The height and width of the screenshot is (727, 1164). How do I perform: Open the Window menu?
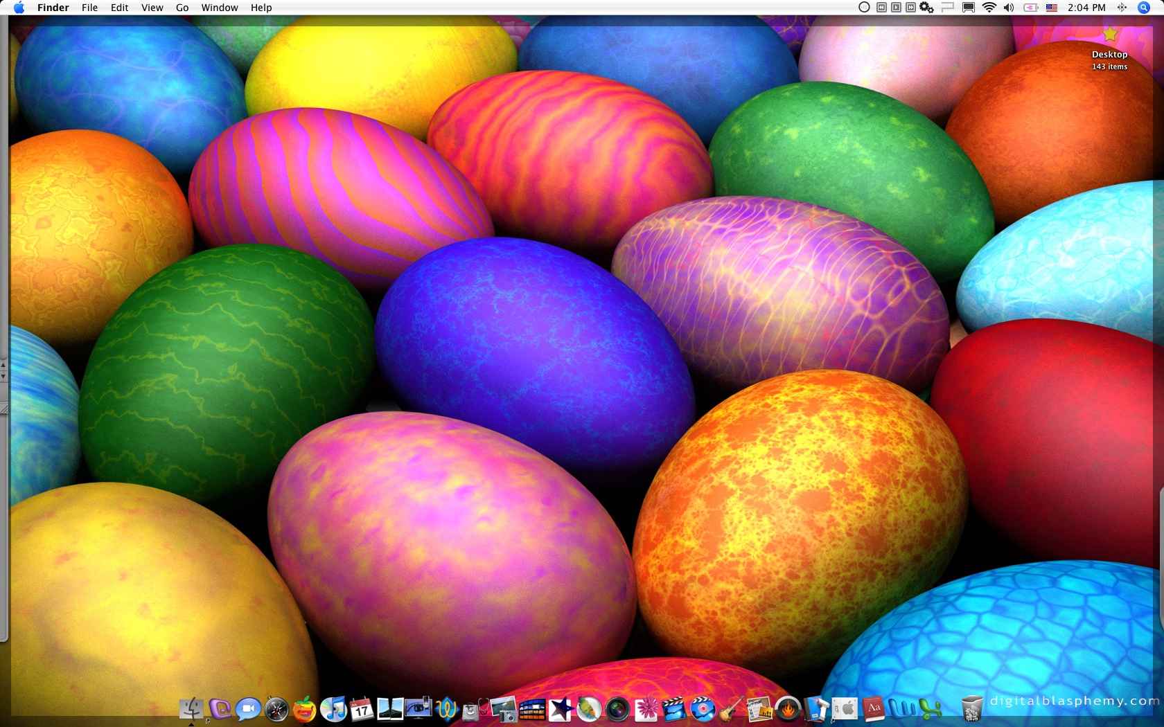[220, 8]
